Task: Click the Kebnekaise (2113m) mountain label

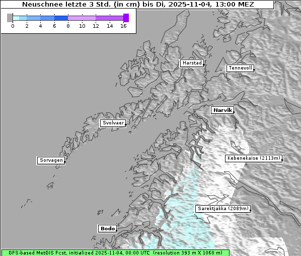Action: pyautogui.click(x=254, y=158)
